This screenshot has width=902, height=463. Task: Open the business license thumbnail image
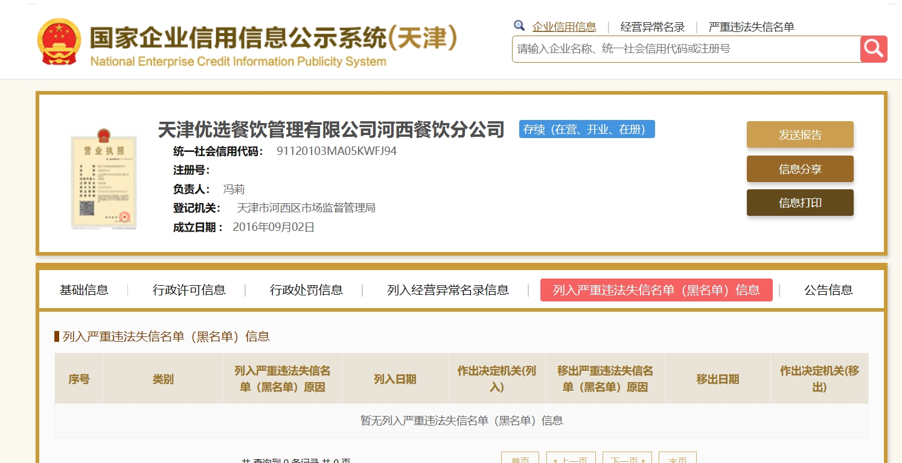coord(104,178)
